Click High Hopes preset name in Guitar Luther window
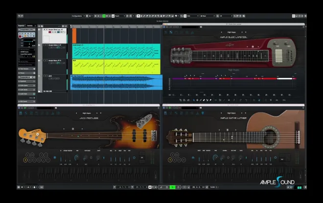This screenshot has width=323, height=203. pos(231,113)
